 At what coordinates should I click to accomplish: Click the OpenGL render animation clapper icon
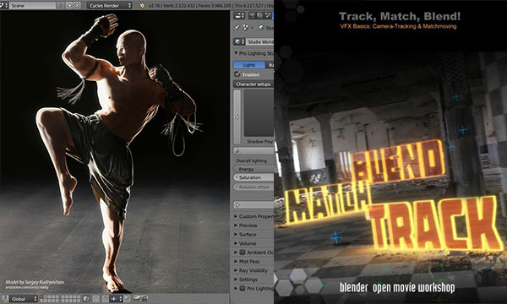[x=144, y=299]
